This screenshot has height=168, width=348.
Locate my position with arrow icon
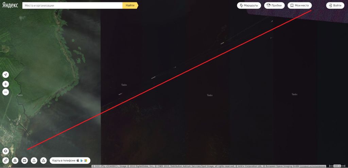click(5, 75)
